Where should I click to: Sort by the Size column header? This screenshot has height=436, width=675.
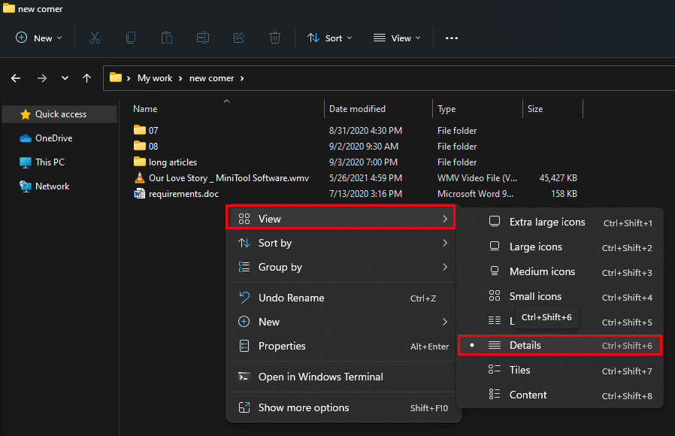[535, 109]
